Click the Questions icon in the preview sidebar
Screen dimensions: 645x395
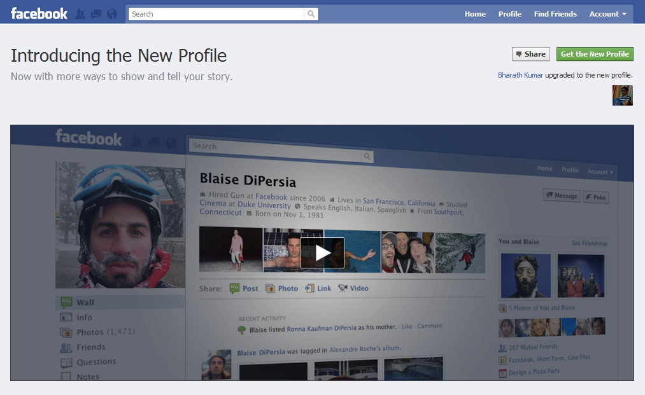[x=66, y=363]
